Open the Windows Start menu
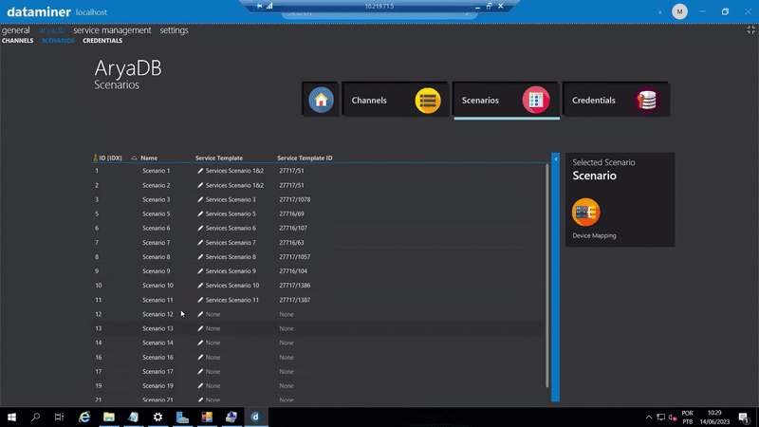 click(x=11, y=417)
